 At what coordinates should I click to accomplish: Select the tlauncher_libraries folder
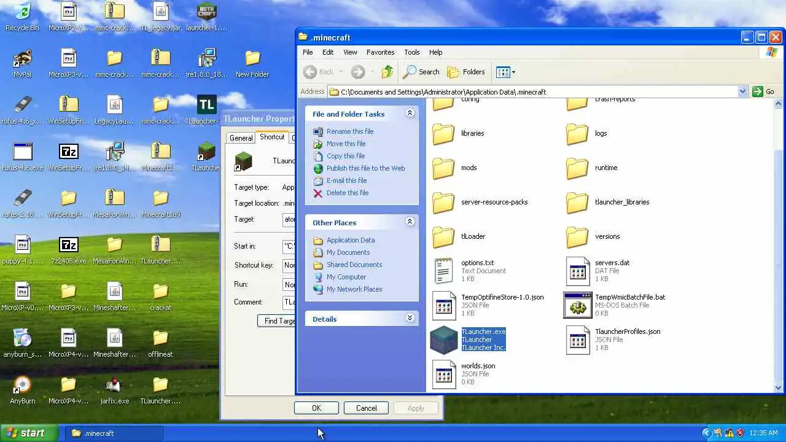(607, 202)
